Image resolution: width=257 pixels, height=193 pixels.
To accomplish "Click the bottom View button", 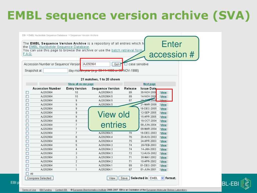I will pyautogui.click(x=112, y=178).
